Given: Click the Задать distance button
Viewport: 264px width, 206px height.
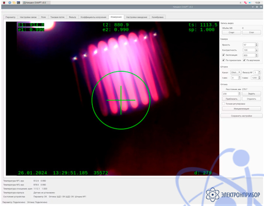Looking at the screenshot, I should [252, 94].
